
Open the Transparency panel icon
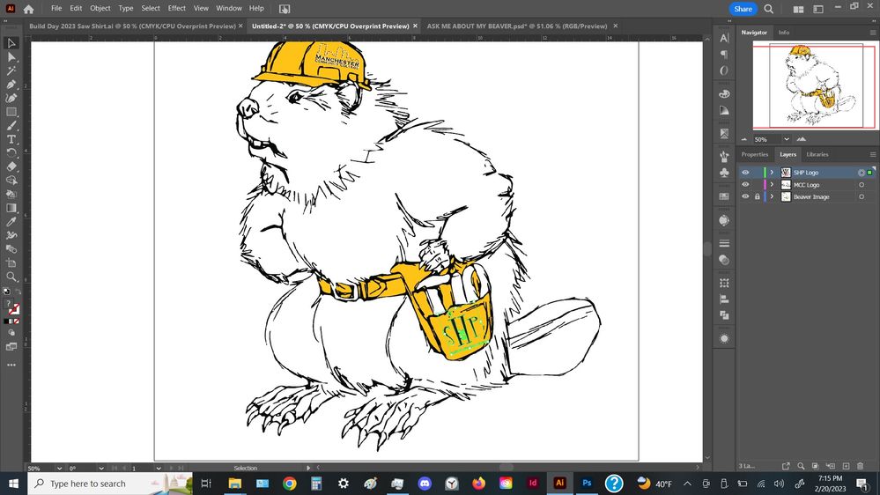click(x=725, y=260)
